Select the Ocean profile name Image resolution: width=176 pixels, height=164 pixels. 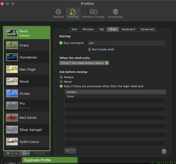pos(25,94)
